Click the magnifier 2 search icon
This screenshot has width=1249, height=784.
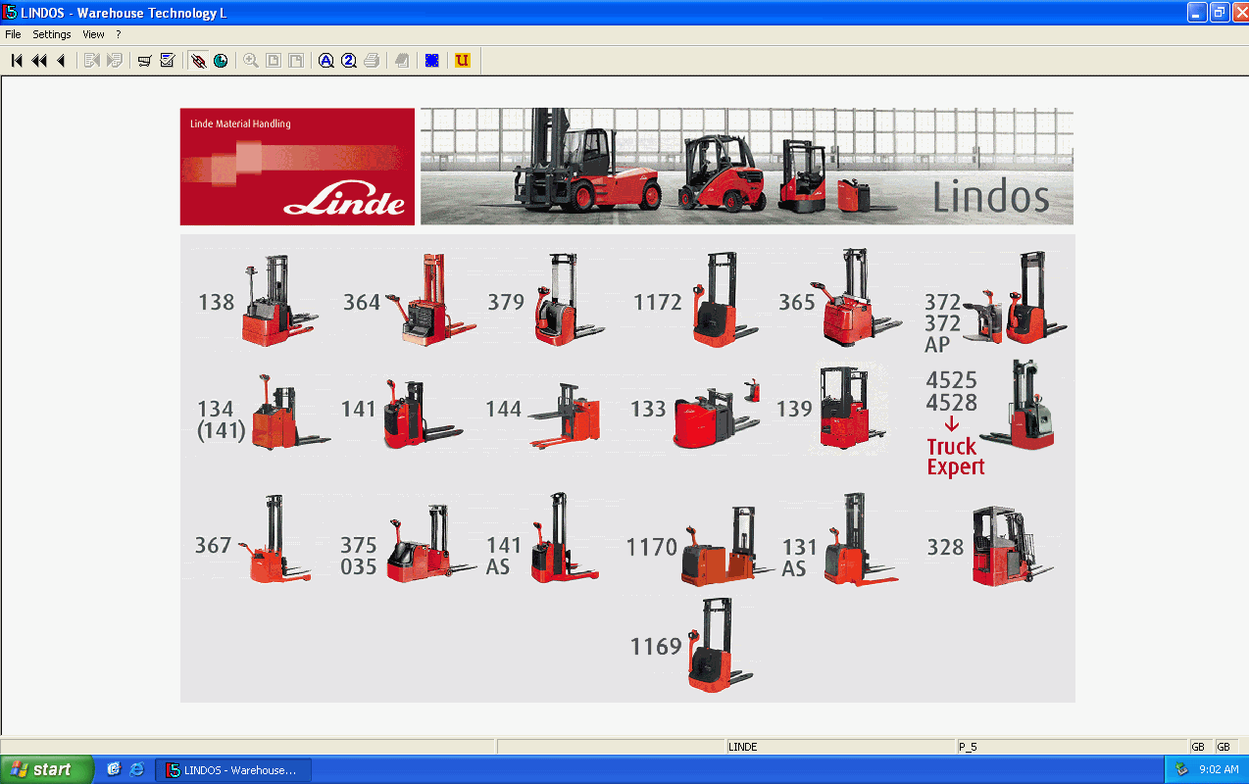(x=349, y=61)
